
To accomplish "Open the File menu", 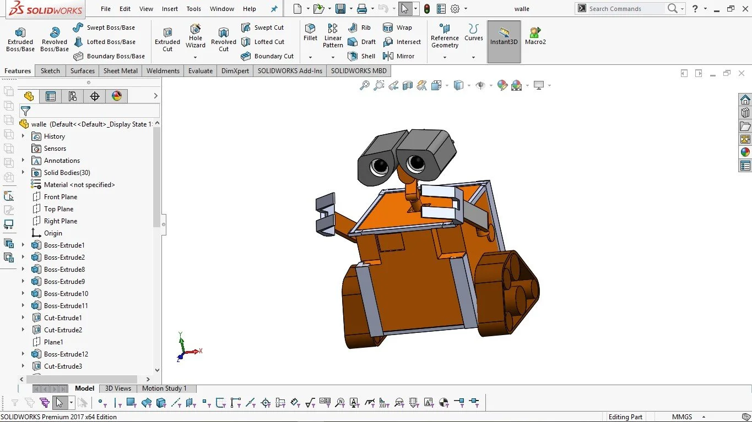I will (x=106, y=9).
